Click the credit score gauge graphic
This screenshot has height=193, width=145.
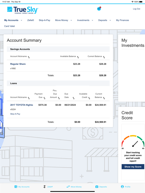coord(133,141)
